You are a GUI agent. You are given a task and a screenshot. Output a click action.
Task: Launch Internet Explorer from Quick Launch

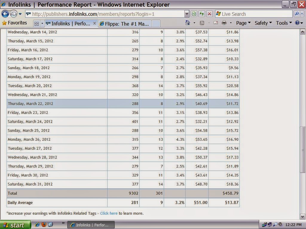[x=37, y=225]
